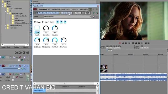Open the Touch automation mode dropdown
The width and height of the screenshot is (168, 94).
tap(25, 77)
